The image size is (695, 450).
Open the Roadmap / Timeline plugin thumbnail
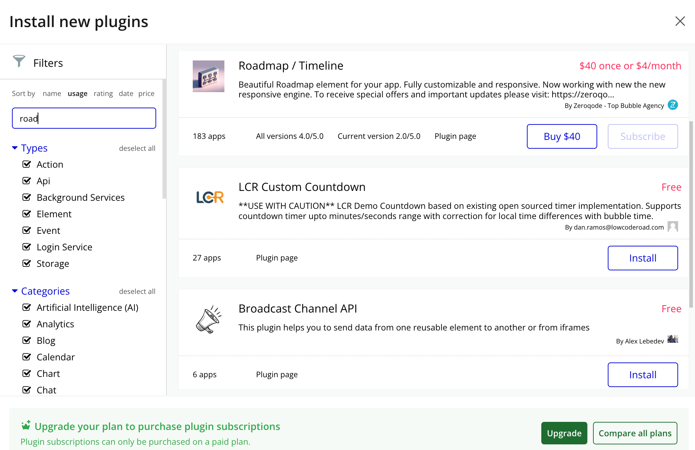point(209,76)
